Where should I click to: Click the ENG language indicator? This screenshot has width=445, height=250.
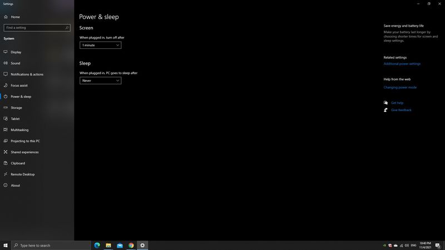point(413,246)
